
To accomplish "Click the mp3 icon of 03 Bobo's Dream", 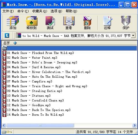I will pyautogui.click(x=4, y=62).
